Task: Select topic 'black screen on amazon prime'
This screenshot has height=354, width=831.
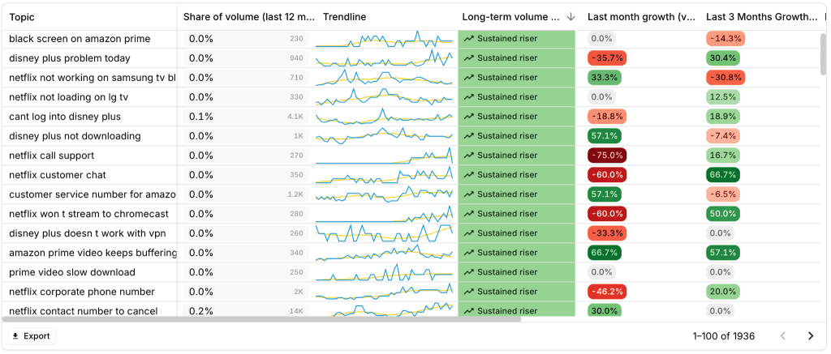Action: click(x=80, y=39)
